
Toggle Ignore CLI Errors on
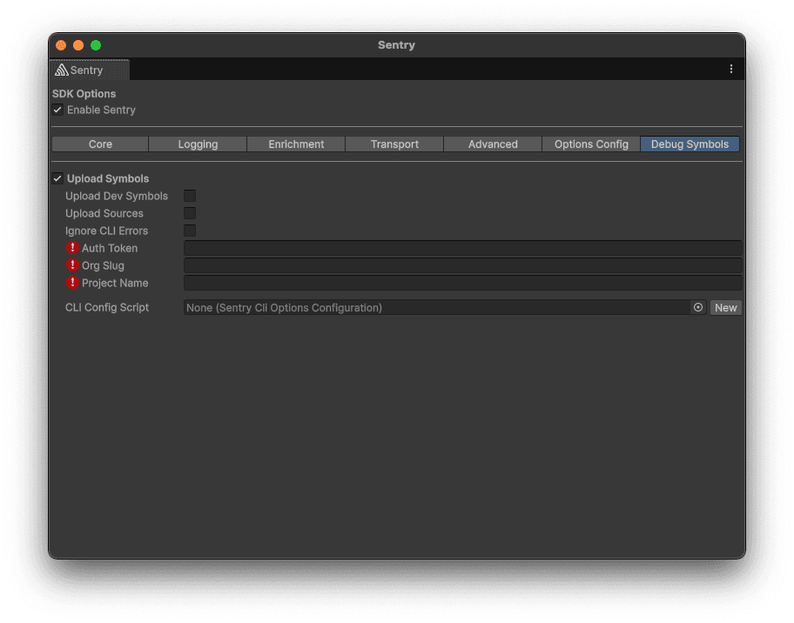pyautogui.click(x=190, y=231)
